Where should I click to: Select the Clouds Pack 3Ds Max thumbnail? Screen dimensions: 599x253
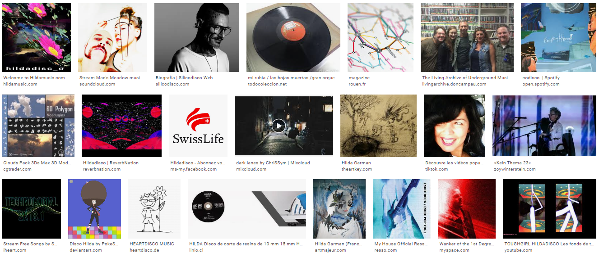click(x=38, y=126)
